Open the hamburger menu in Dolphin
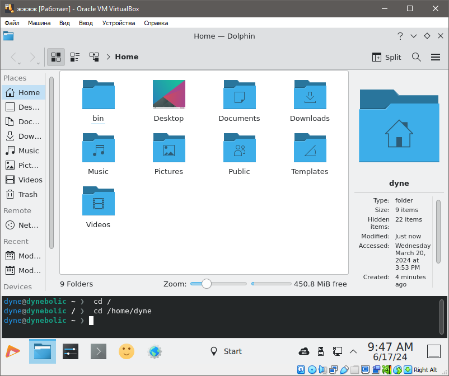 (x=436, y=57)
